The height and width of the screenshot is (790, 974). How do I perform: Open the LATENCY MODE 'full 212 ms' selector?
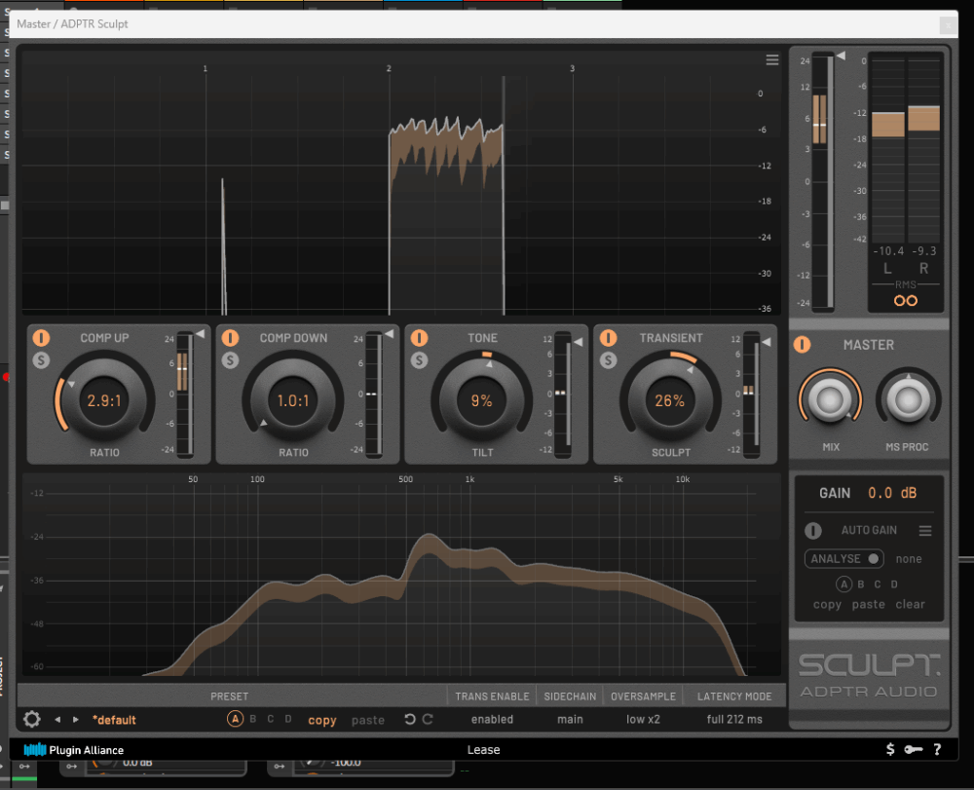[734, 720]
